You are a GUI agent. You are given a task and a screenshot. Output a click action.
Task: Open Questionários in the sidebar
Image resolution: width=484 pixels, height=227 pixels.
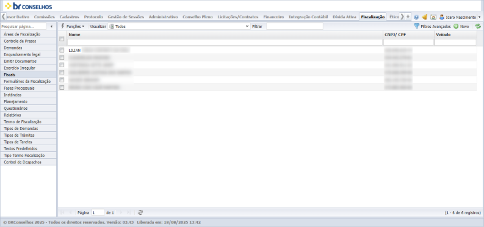[x=29, y=108]
